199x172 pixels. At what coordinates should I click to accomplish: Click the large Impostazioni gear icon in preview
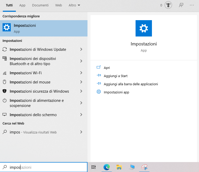(143, 28)
